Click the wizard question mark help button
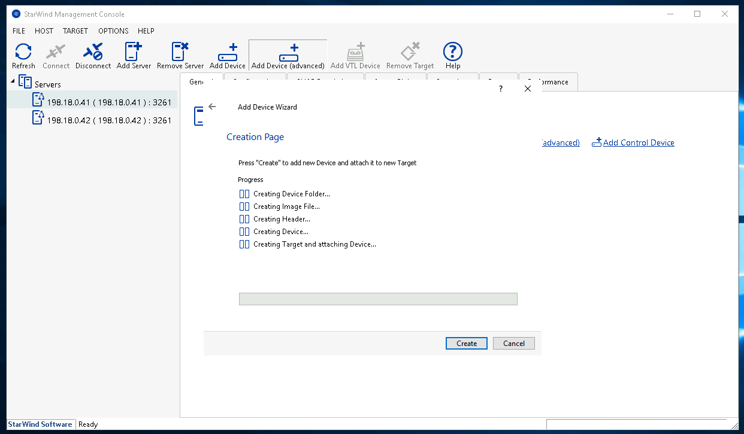 (x=501, y=89)
